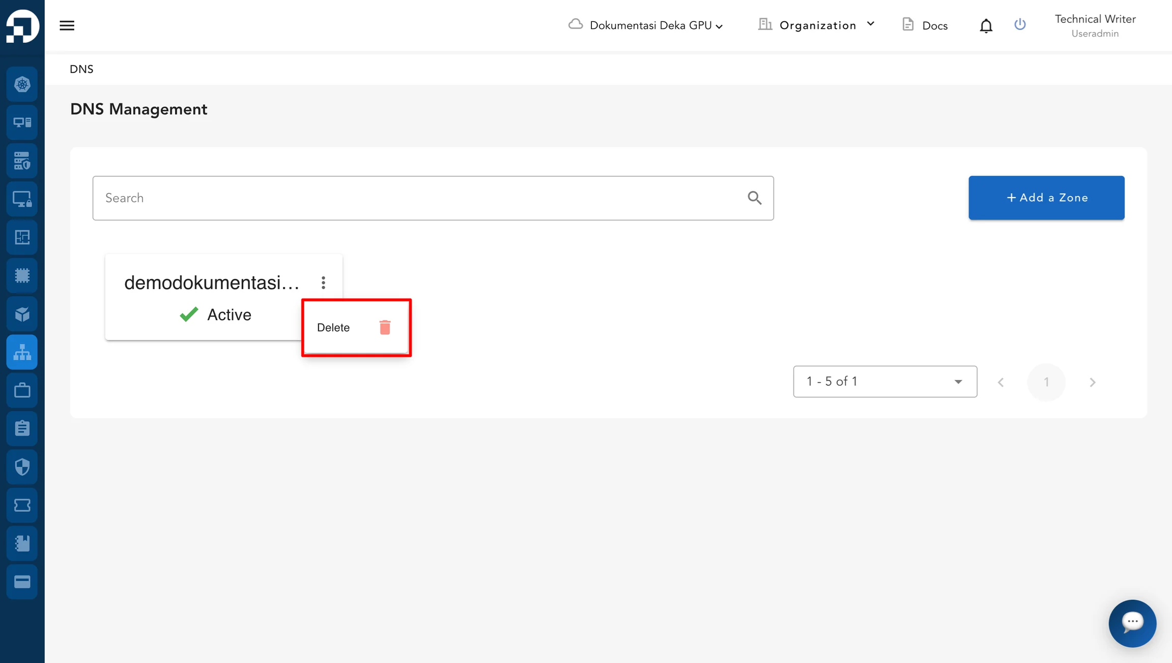
Task: Open the three-dot menu on the zone card
Action: click(x=323, y=283)
